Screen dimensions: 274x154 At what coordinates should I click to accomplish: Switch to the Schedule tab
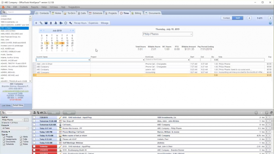pos(96,13)
